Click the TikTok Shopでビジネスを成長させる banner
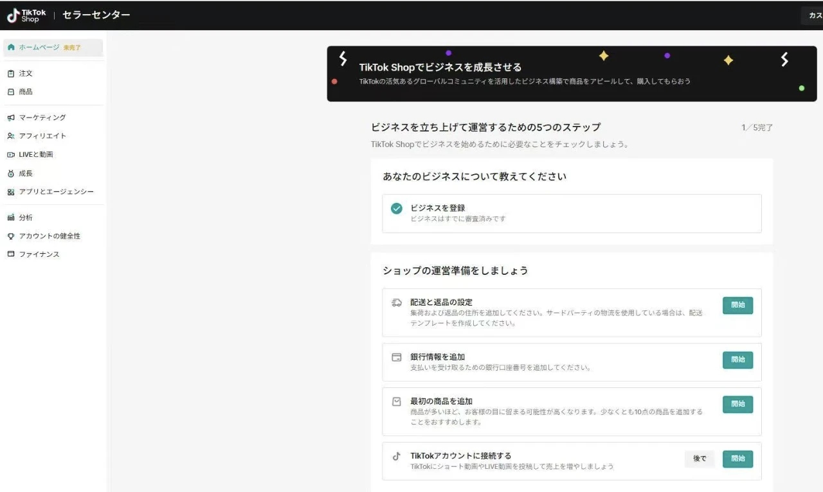The width and height of the screenshot is (823, 492). tap(572, 74)
